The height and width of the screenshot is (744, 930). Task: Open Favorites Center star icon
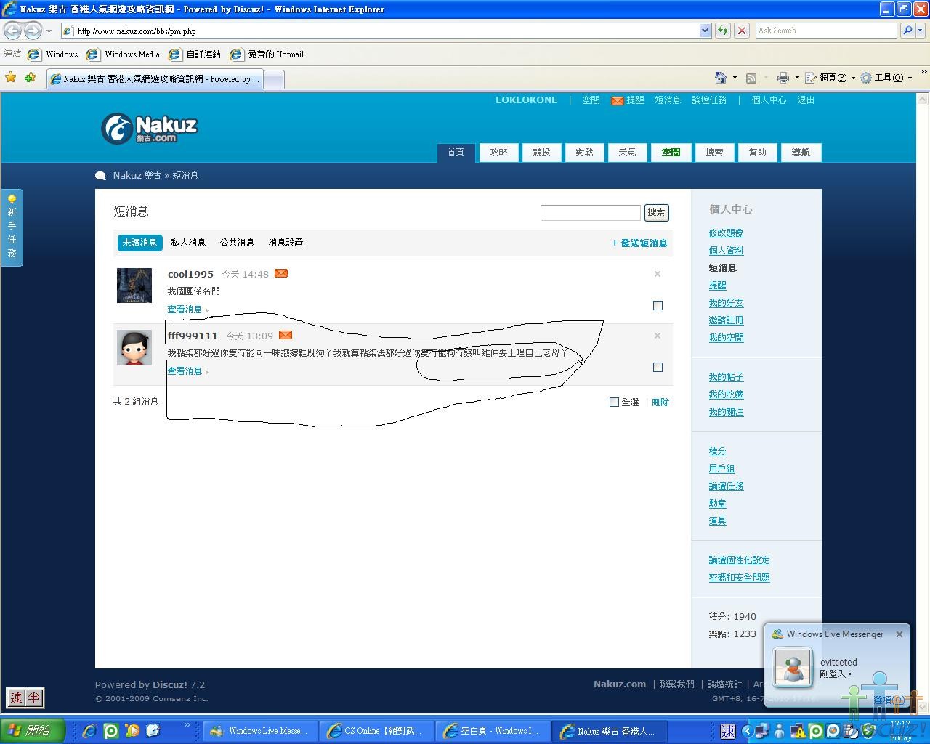(11, 77)
